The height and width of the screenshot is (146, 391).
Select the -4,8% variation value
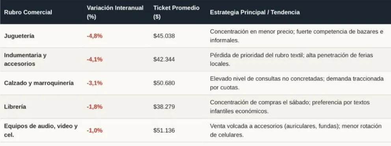(x=95, y=36)
